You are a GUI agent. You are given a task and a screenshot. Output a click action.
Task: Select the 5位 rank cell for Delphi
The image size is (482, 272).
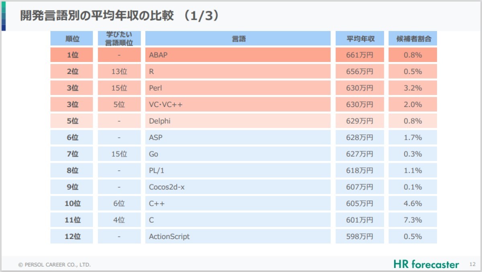(71, 121)
